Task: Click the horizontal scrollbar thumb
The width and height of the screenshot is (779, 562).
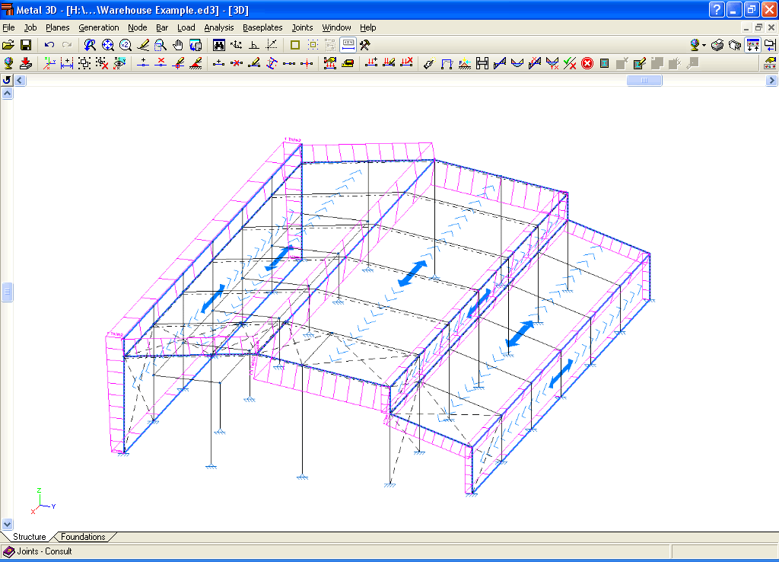Action: tap(644, 80)
